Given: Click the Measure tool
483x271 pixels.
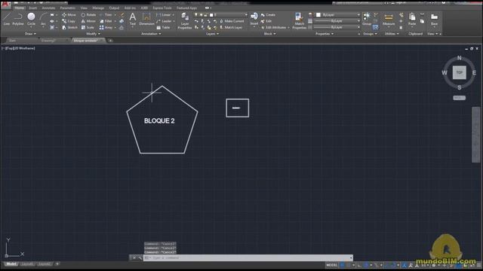Looking at the screenshot, I should click(389, 18).
